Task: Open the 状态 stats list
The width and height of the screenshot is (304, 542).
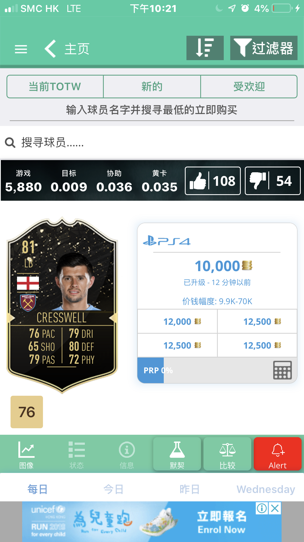Action: [76, 455]
